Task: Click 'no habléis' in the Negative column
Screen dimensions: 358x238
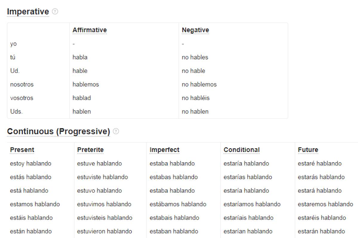Action: tap(196, 98)
